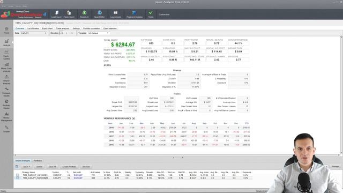Go to Home in the sidebar
The width and height of the screenshot is (343, 193).
(6, 31)
